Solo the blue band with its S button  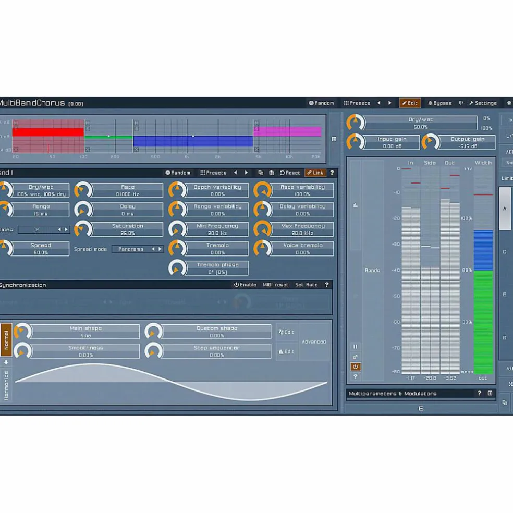137,129
